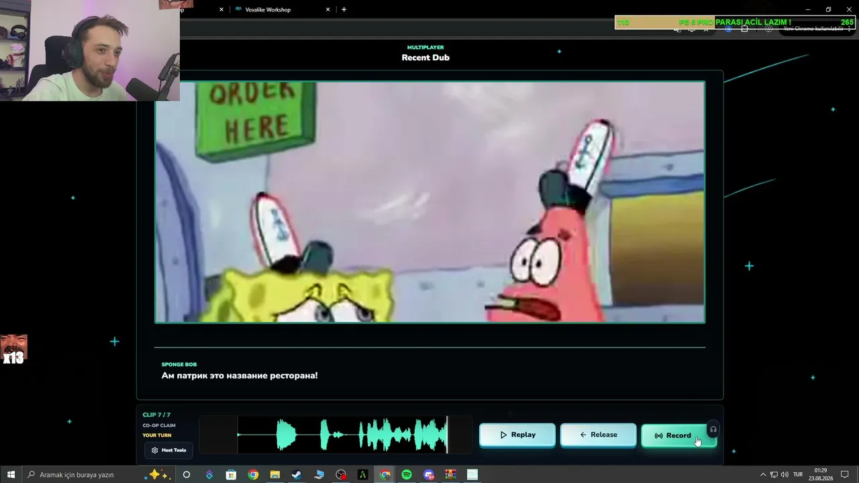This screenshot has width=859, height=483.
Task: Click the Russian subtitle line text
Action: 240,376
